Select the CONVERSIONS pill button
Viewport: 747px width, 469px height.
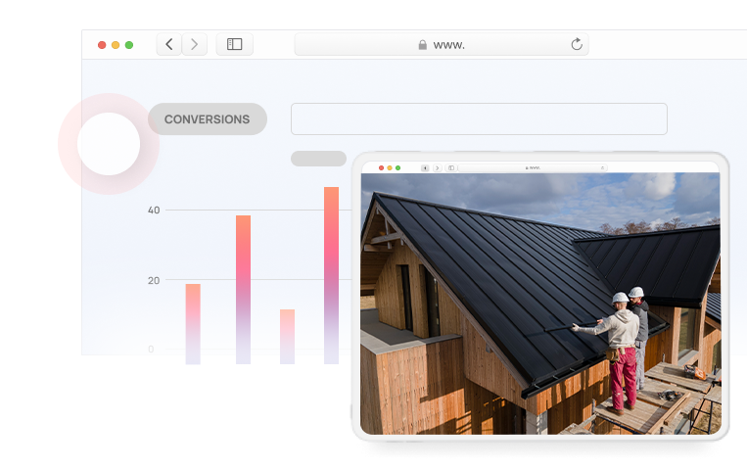click(x=207, y=119)
